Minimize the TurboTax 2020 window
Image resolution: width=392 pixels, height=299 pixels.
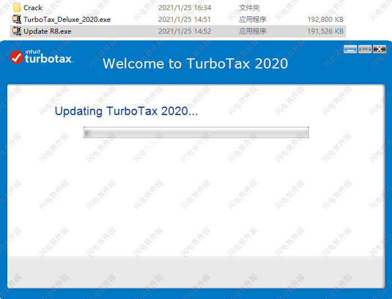tap(350, 49)
